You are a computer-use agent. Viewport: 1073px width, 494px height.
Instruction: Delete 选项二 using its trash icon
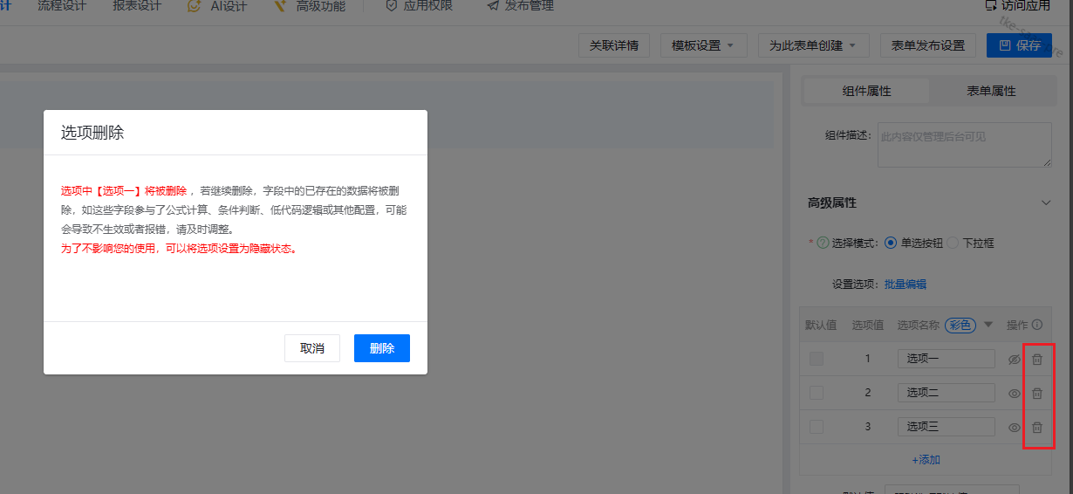point(1037,394)
